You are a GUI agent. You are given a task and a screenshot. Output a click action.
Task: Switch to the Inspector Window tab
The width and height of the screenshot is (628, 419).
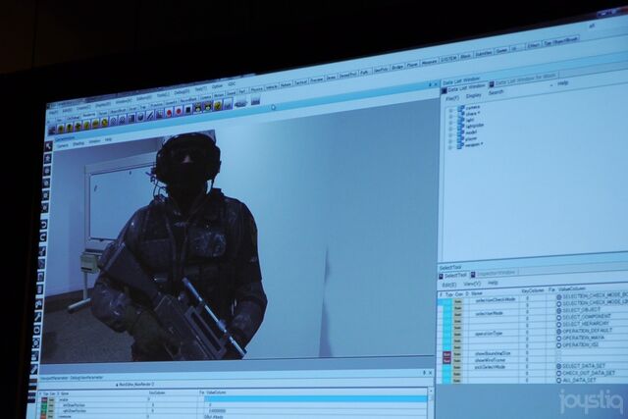(494, 273)
